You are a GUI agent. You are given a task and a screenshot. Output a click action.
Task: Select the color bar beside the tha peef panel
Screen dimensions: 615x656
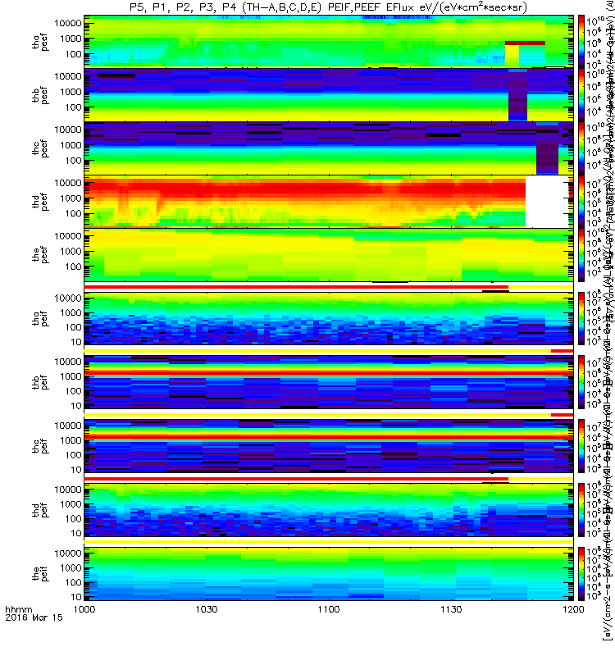pos(581,42)
